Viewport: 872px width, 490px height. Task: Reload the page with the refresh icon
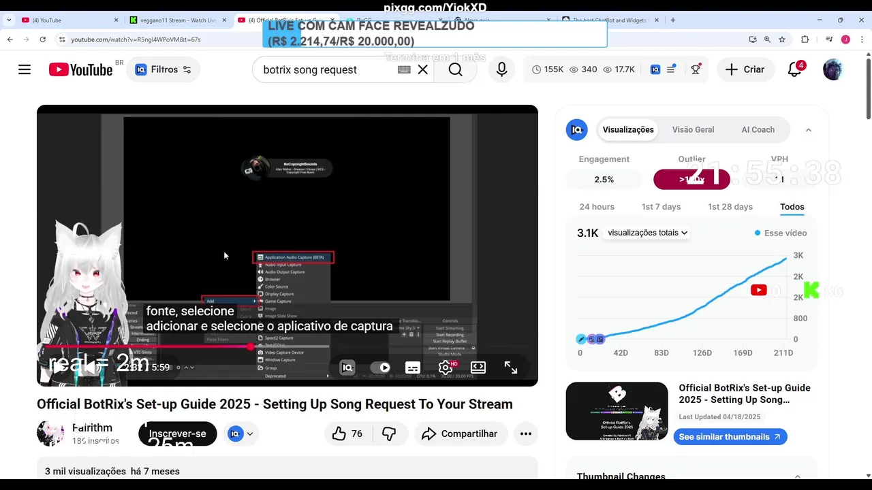point(43,39)
